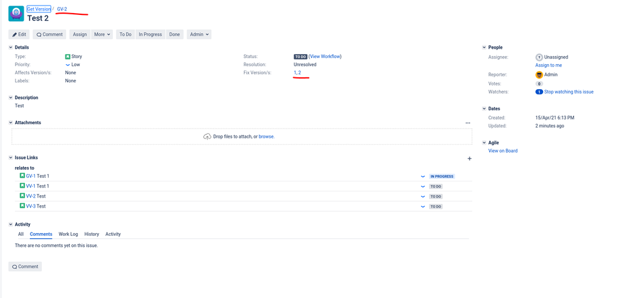Switch to the All activity tab
The image size is (623, 298).
click(21, 234)
